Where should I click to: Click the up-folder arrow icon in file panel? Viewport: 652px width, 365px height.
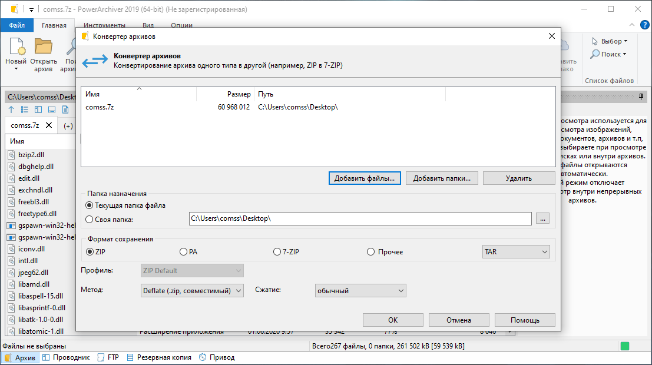11,109
